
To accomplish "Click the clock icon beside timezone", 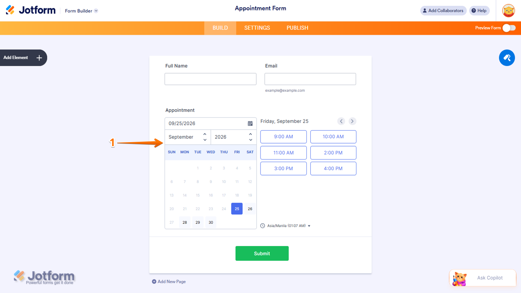I will (263, 226).
